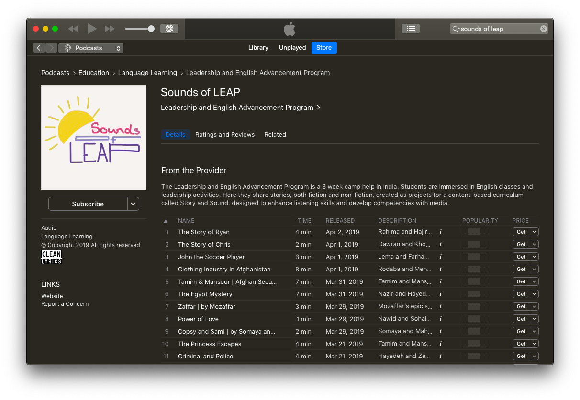Expand the Subscribe button arrow menu
Screen dimensions: 580x400
point(134,204)
